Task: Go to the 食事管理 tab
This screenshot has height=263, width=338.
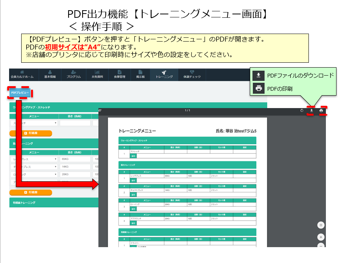Action: (119, 74)
